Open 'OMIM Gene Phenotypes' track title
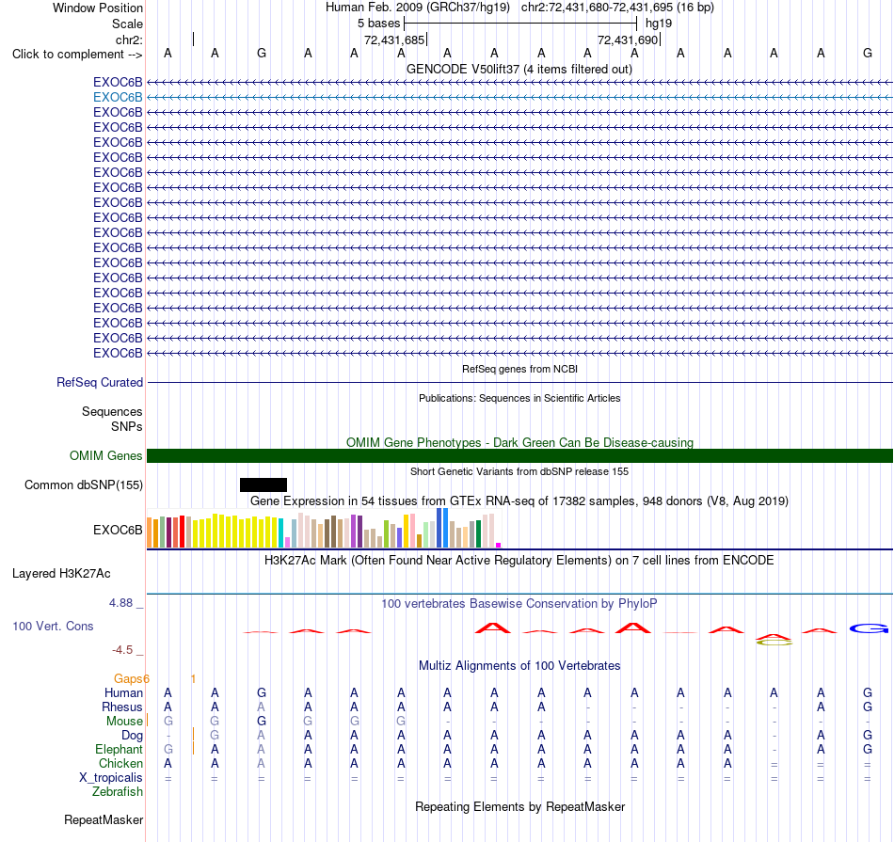This screenshot has width=894, height=842. pyautogui.click(x=519, y=442)
